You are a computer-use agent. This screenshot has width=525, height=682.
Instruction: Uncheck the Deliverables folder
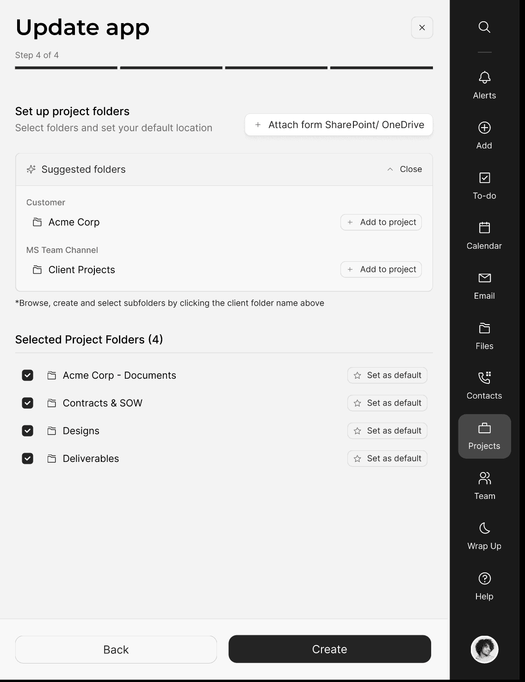[x=27, y=458]
